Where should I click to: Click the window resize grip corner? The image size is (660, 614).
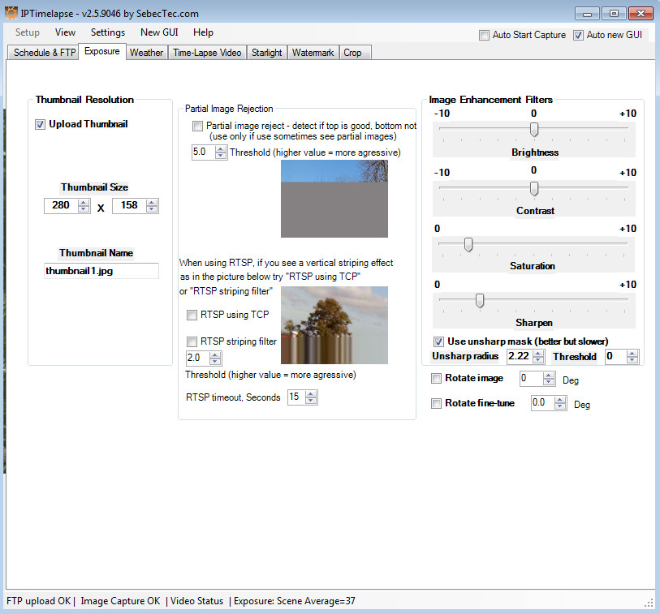coord(649,603)
